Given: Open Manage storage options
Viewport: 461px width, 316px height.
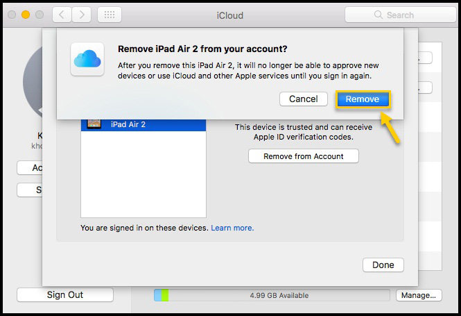Looking at the screenshot, I should [x=419, y=295].
